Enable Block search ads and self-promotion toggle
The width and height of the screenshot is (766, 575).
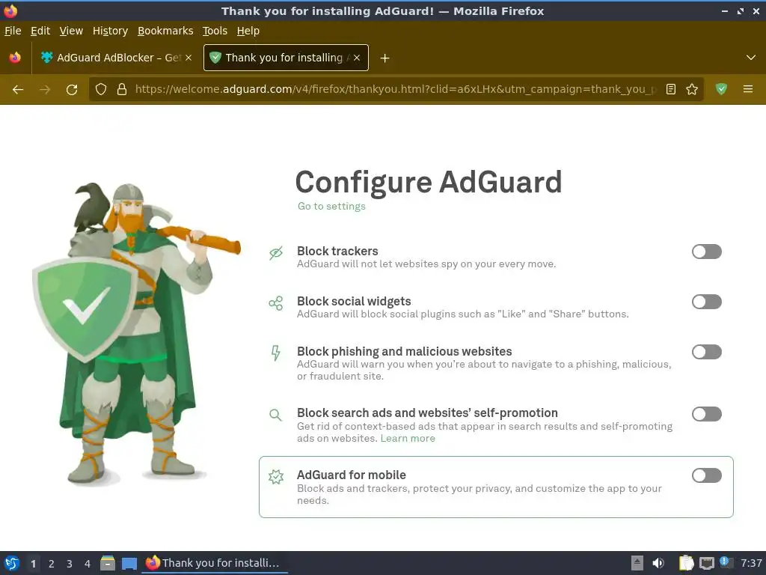706,414
